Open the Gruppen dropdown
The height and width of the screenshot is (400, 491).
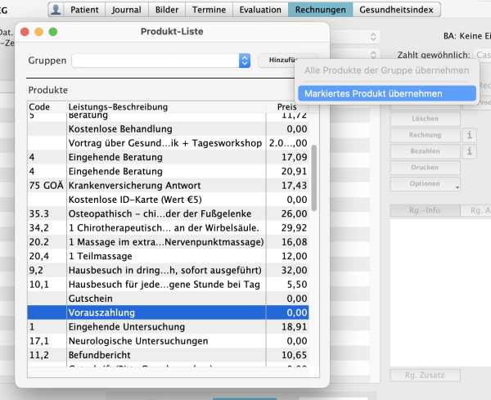pyautogui.click(x=244, y=61)
